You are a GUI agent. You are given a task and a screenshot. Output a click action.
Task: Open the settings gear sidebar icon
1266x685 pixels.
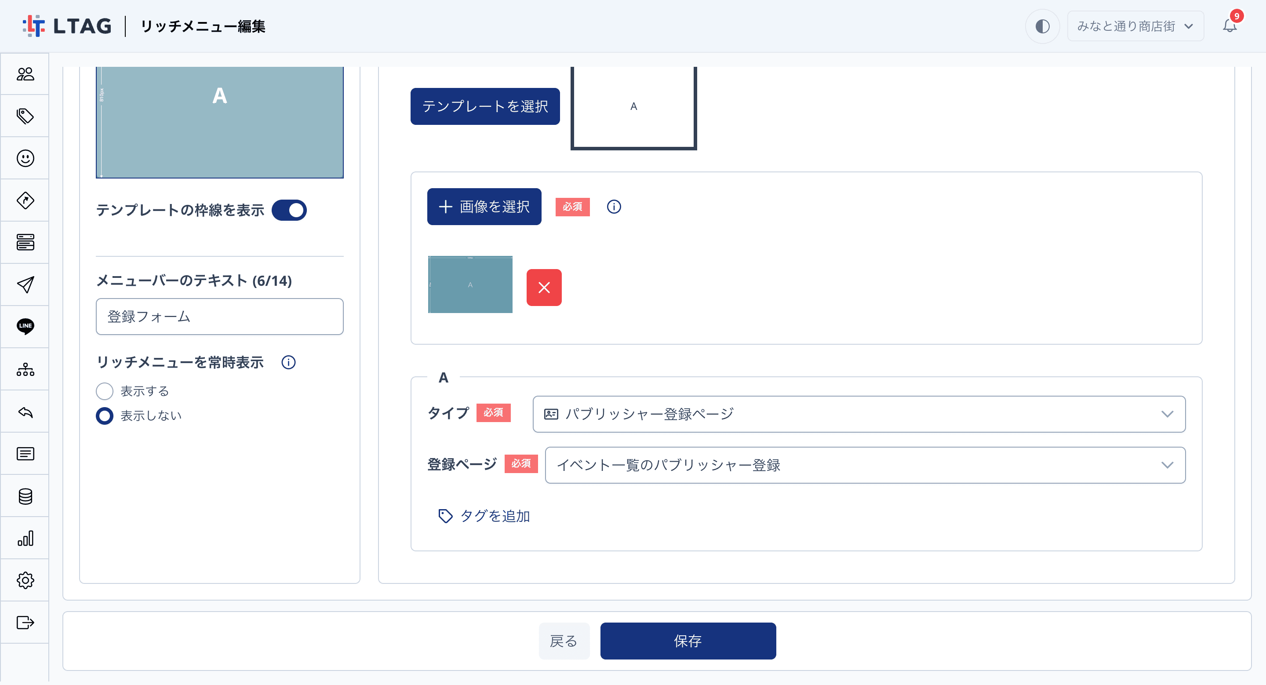point(25,581)
